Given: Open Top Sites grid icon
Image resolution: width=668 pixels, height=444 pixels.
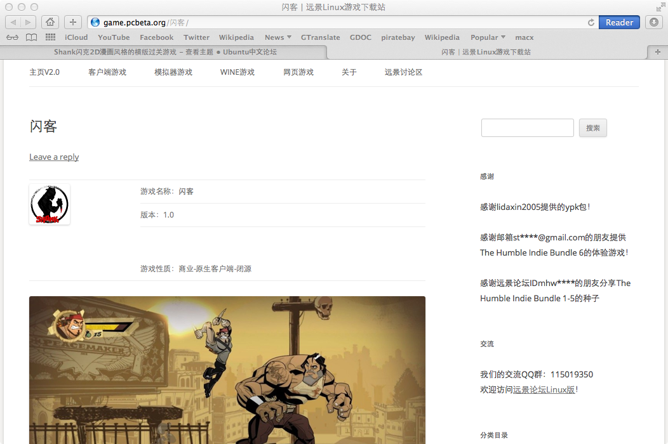Looking at the screenshot, I should pos(50,37).
